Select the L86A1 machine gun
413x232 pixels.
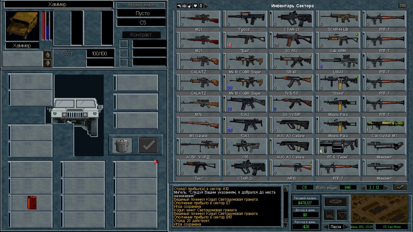pyautogui.click(x=339, y=62)
